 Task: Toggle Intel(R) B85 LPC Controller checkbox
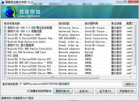point(5,63)
